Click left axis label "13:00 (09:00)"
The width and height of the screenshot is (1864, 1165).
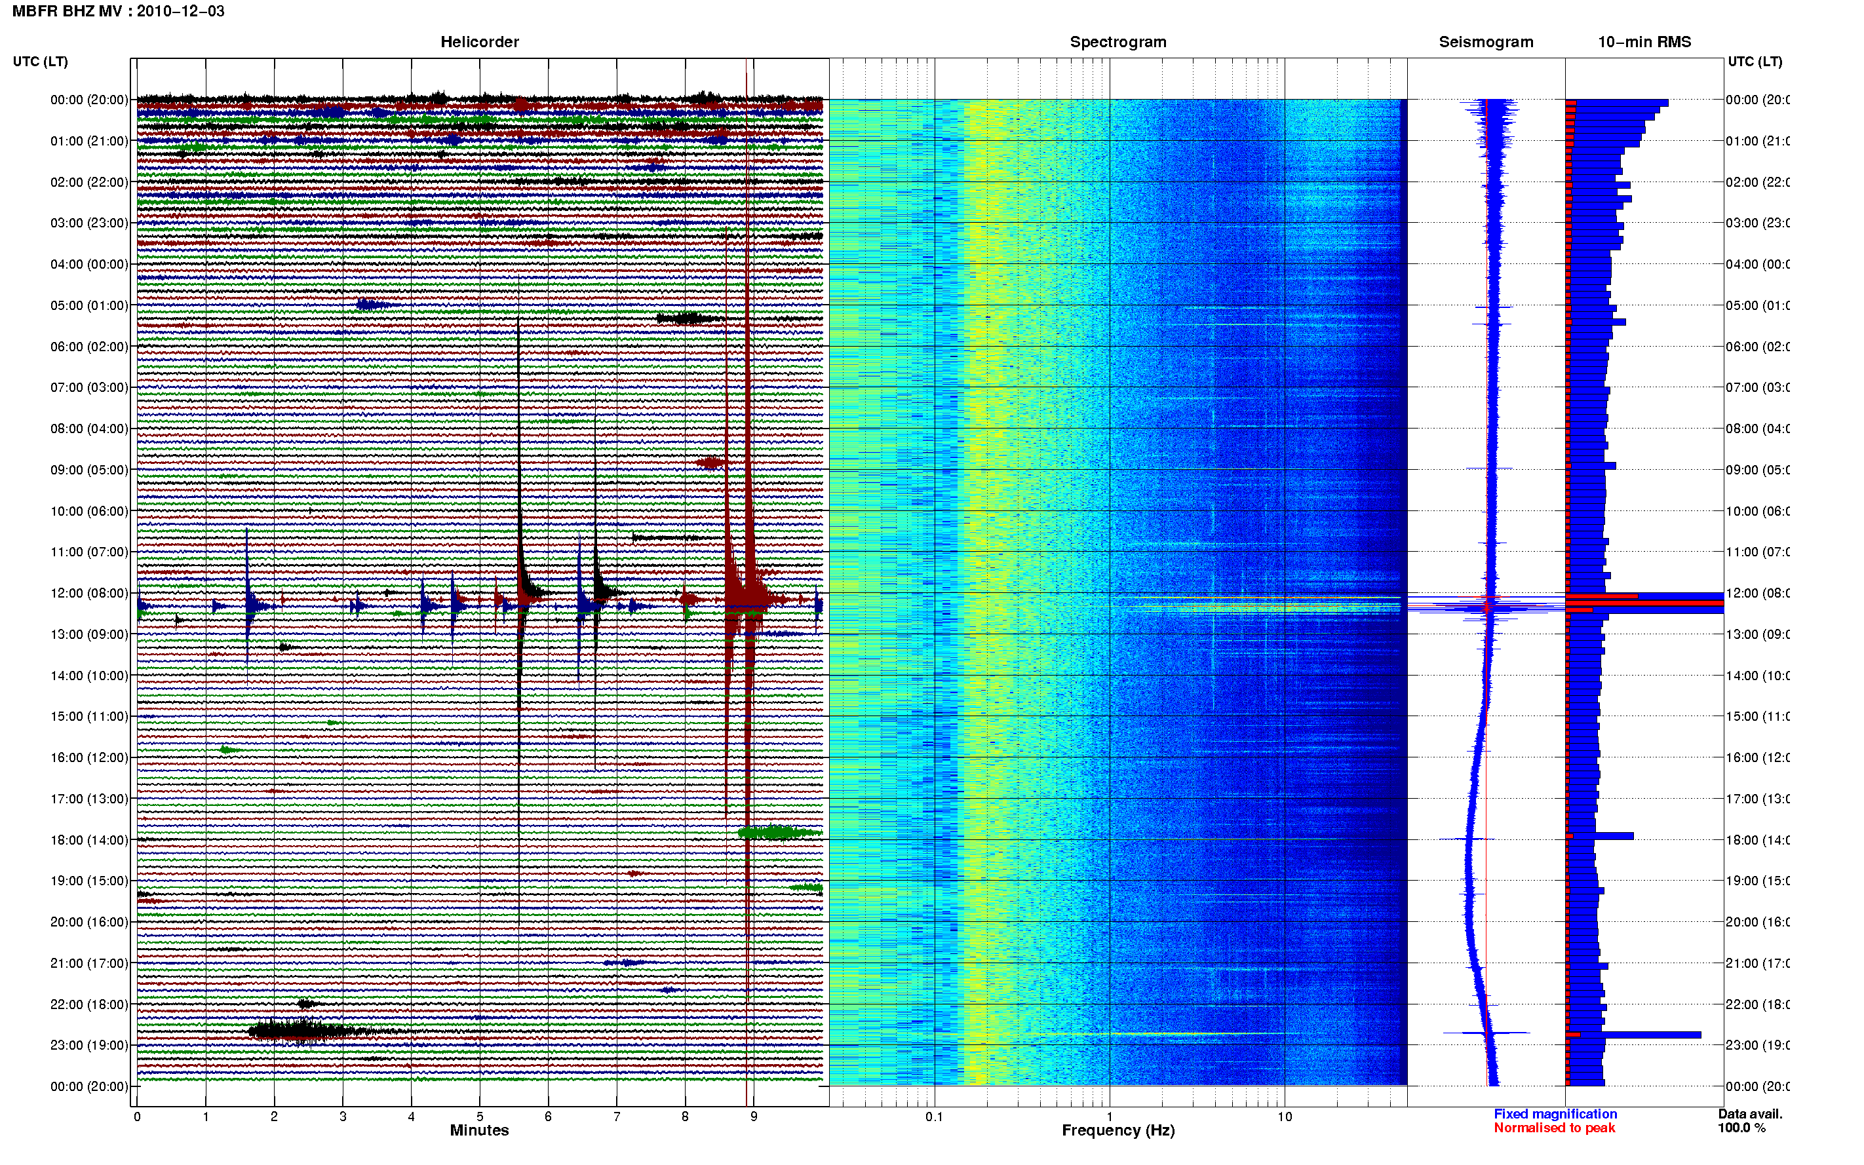(x=89, y=634)
